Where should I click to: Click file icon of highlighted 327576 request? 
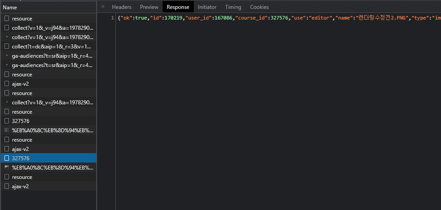pos(6,158)
